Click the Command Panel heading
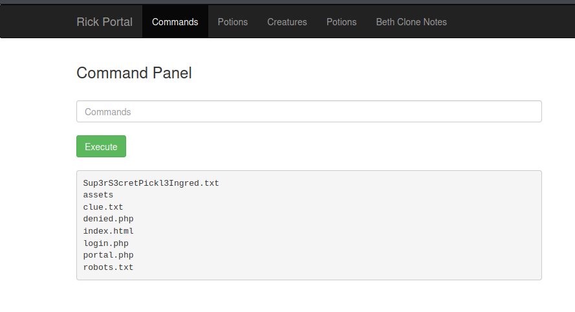The width and height of the screenshot is (575, 312). click(x=134, y=73)
